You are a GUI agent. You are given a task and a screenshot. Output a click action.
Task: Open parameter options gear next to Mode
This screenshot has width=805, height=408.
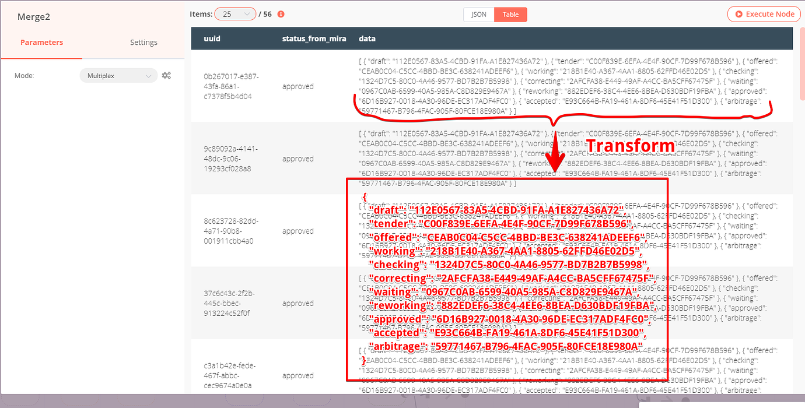(x=166, y=75)
